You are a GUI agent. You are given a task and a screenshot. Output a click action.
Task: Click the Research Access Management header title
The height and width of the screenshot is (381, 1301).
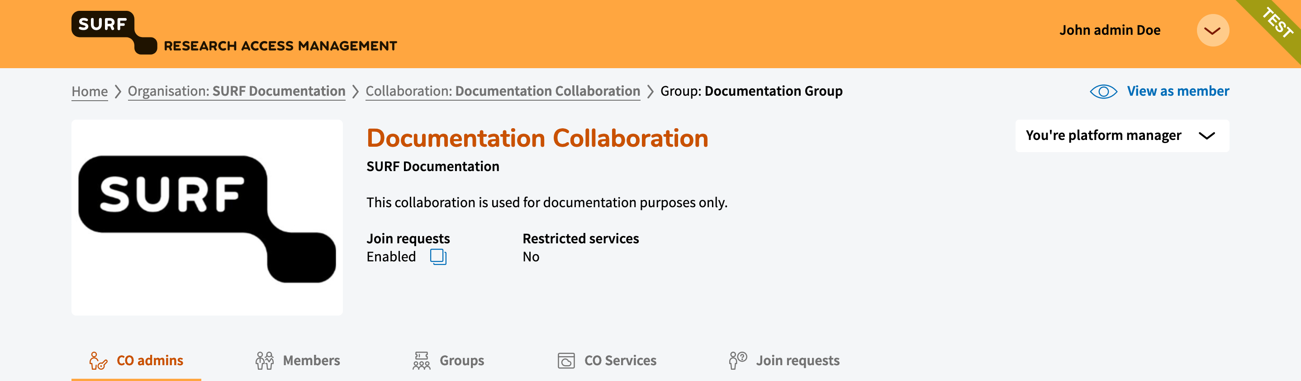click(x=280, y=46)
